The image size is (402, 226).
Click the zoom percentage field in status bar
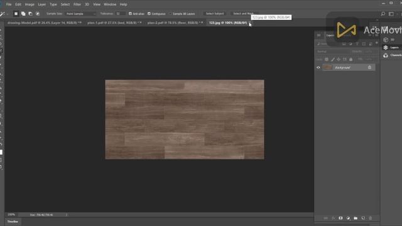pyautogui.click(x=11, y=215)
